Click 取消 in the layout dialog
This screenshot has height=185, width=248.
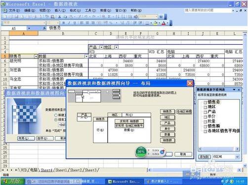tap(183, 154)
